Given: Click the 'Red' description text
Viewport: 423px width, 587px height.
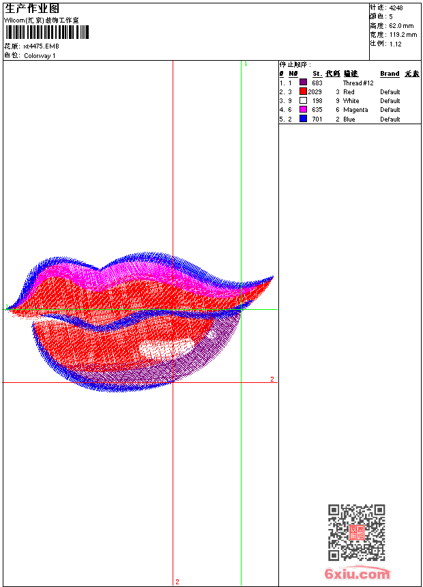Looking at the screenshot, I should pos(349,92).
